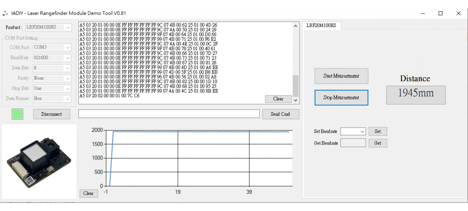Click the IADIY app icon in title bar
The width and height of the screenshot is (468, 211).
pos(5,13)
